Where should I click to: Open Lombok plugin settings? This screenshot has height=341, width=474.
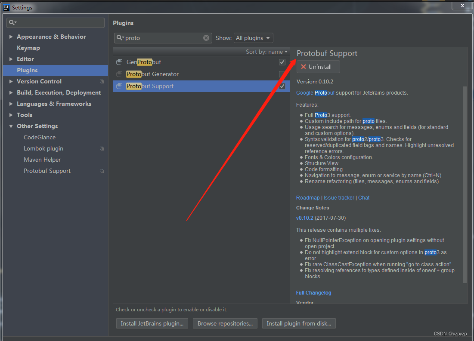click(x=43, y=148)
